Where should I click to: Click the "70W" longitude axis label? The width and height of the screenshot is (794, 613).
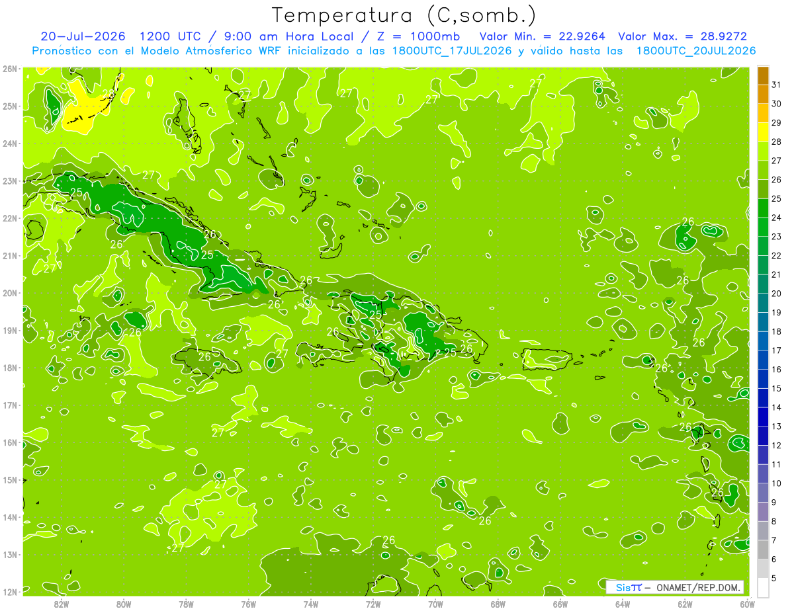pyautogui.click(x=435, y=604)
